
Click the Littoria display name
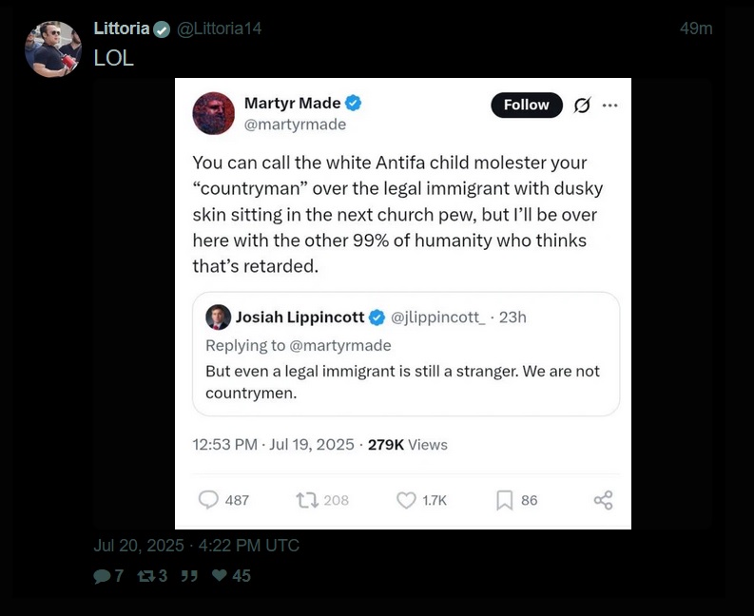[x=122, y=29]
